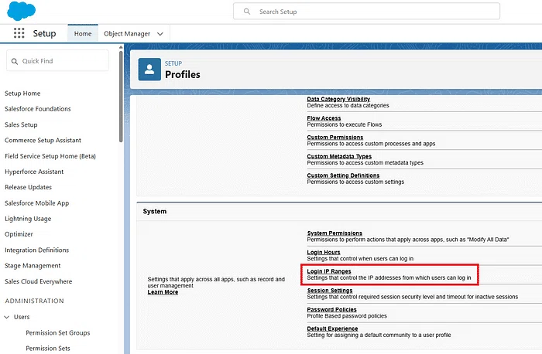
Task: Click the SETUP breadcrumb label
Action: click(173, 63)
